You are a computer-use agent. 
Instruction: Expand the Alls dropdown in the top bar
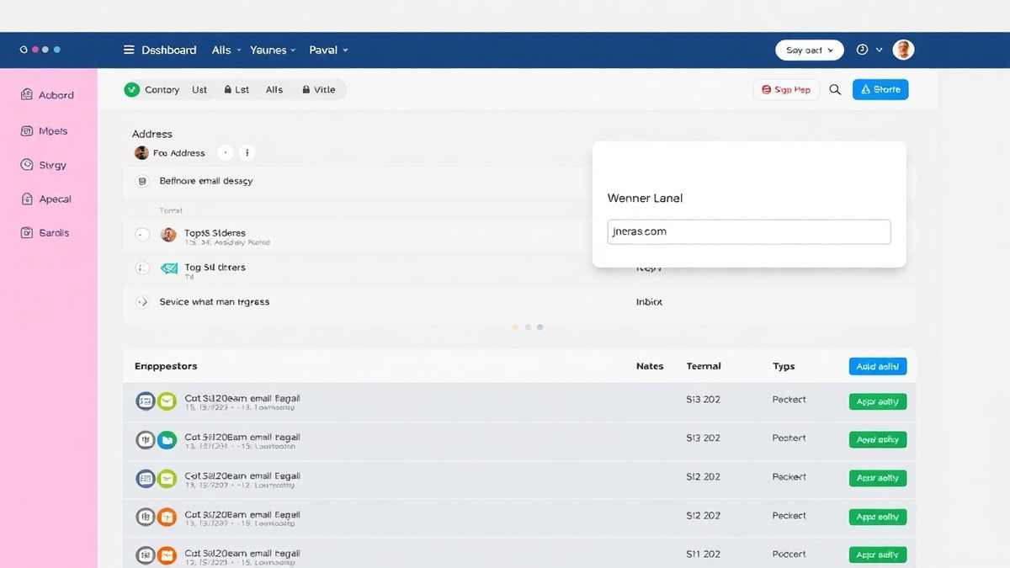[226, 50]
